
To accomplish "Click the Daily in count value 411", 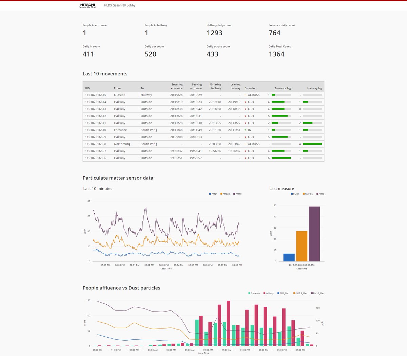I will (x=88, y=54).
